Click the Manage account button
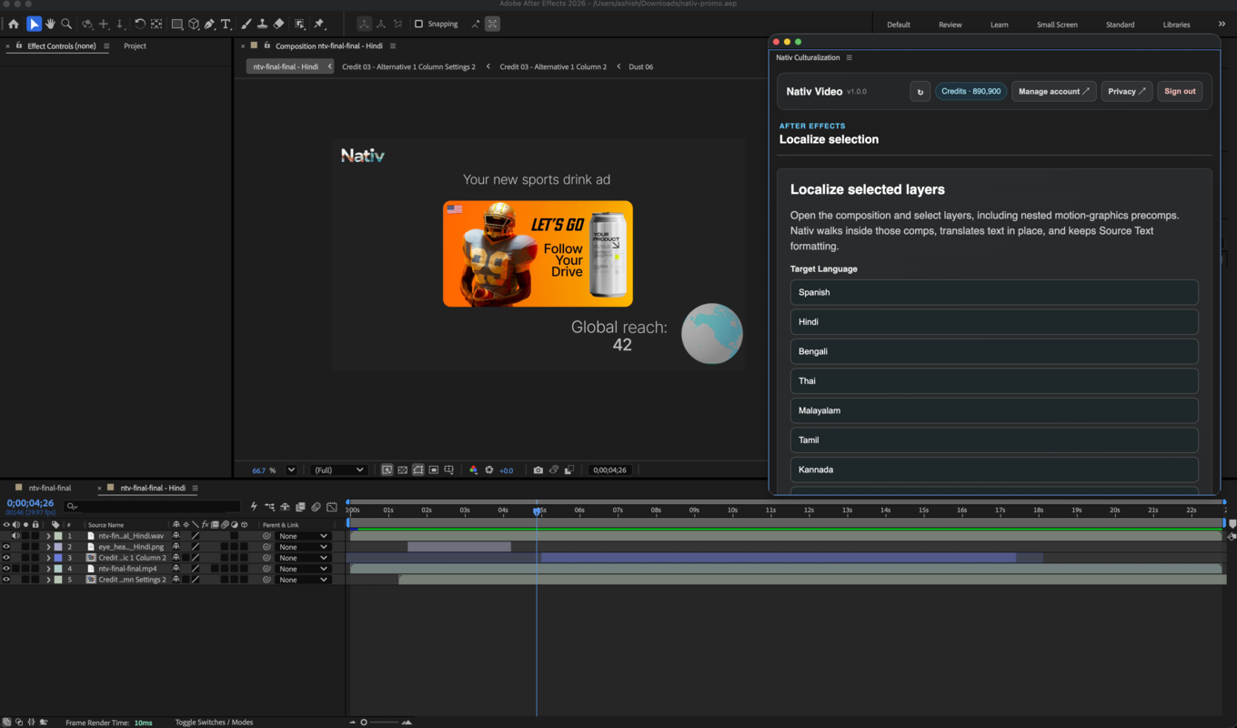The image size is (1237, 728). click(x=1053, y=91)
